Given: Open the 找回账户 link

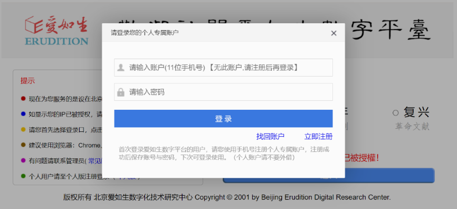Looking at the screenshot, I should pos(270,136).
